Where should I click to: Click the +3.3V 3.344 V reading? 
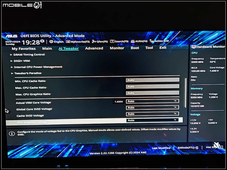click(194, 132)
